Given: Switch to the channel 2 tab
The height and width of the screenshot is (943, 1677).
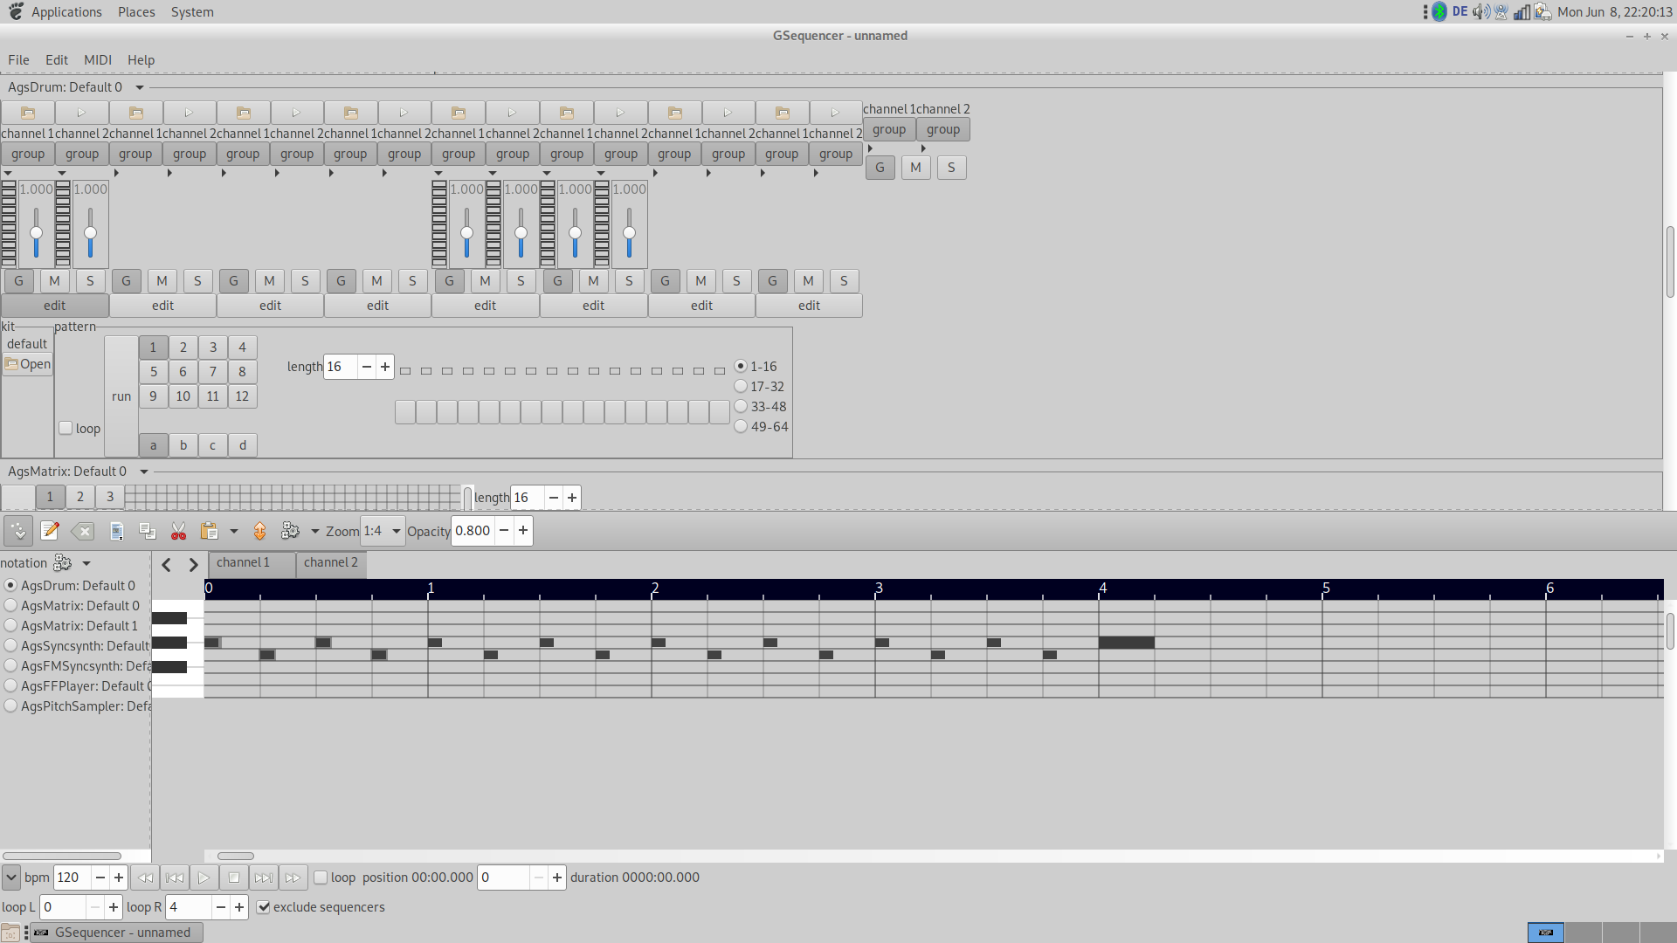Looking at the screenshot, I should pyautogui.click(x=330, y=563).
